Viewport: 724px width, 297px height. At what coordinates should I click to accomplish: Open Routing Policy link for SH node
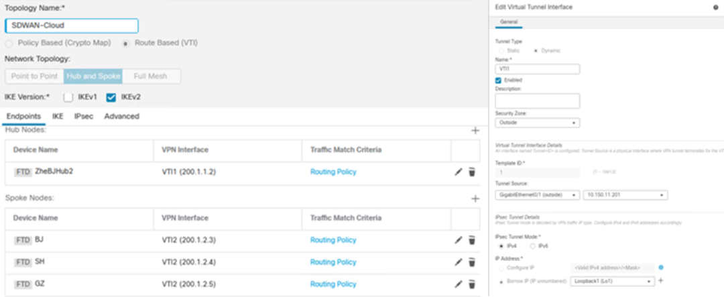coord(333,262)
